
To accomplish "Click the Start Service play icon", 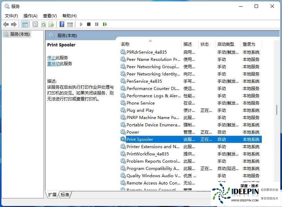I will pos(81,24).
